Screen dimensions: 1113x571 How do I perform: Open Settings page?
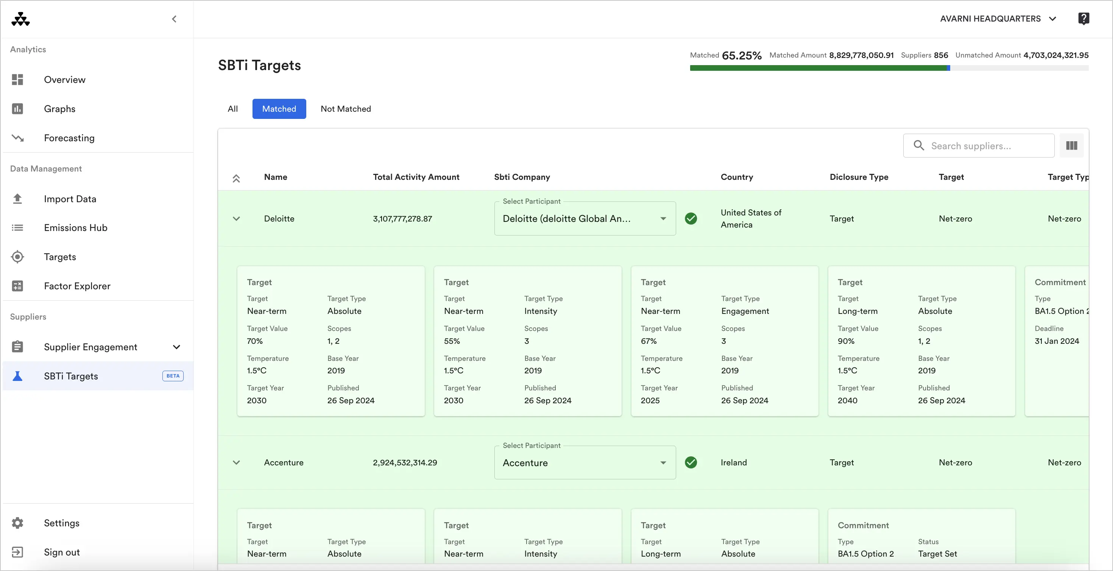98,523
